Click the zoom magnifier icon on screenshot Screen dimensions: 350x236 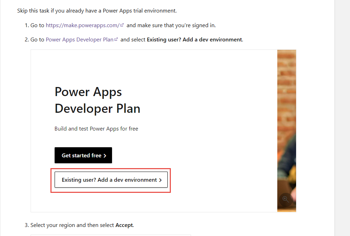coord(286,199)
